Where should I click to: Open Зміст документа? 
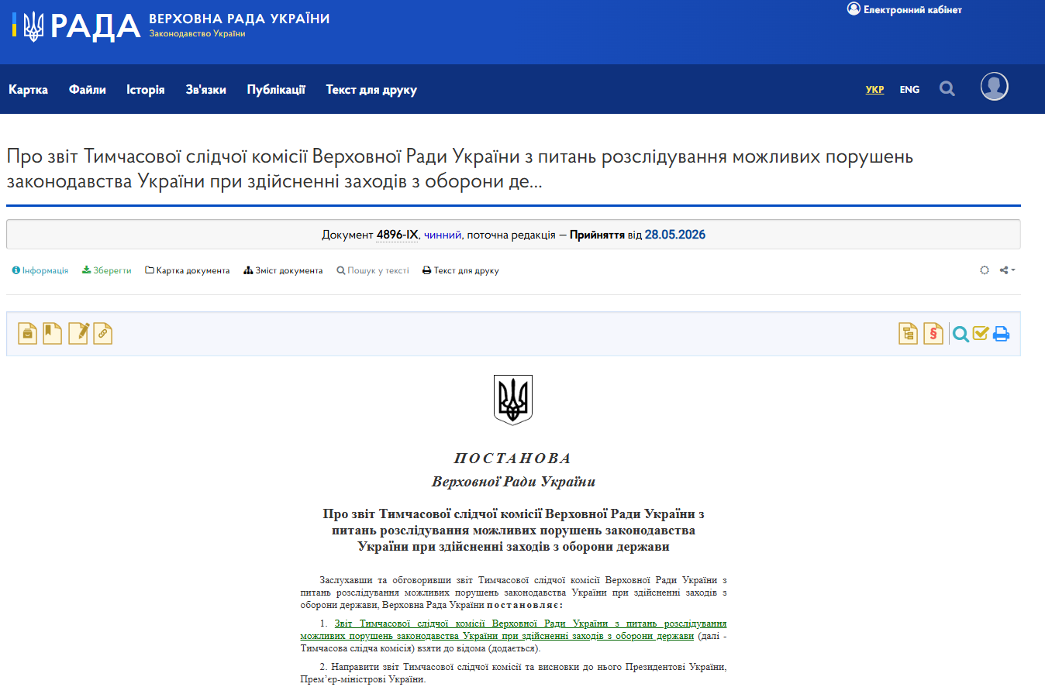(283, 270)
